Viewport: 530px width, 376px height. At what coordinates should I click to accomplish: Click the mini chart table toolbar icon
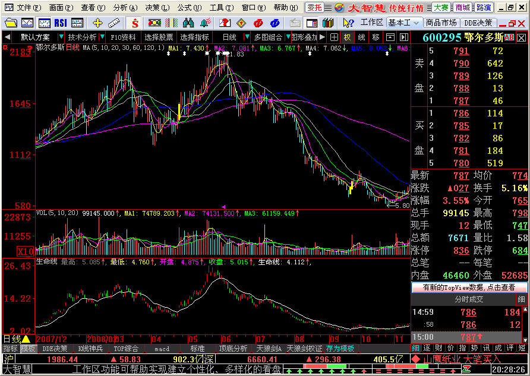pyautogui.click(x=77, y=23)
